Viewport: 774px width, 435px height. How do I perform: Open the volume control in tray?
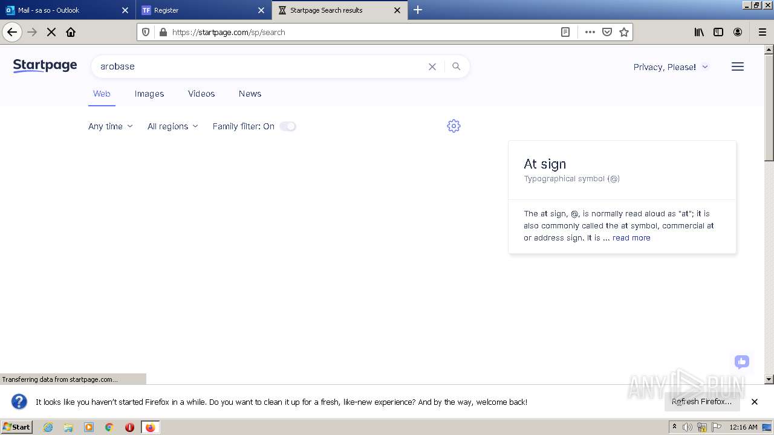tap(688, 427)
